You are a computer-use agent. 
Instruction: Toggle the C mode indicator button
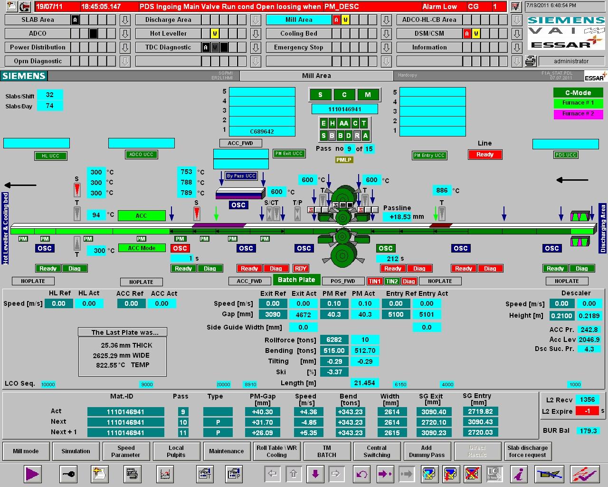click(x=344, y=95)
